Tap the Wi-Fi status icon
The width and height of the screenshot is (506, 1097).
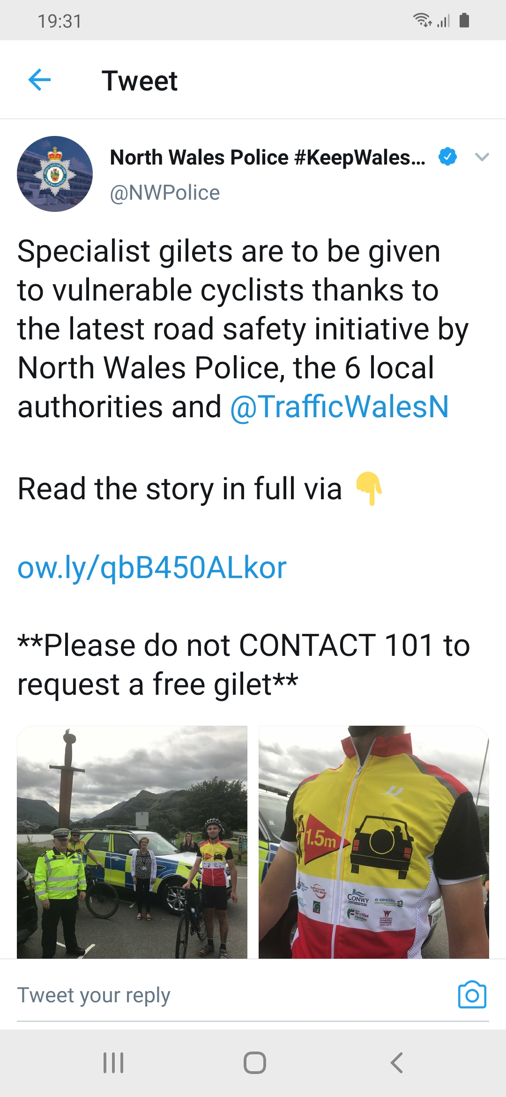click(x=422, y=20)
